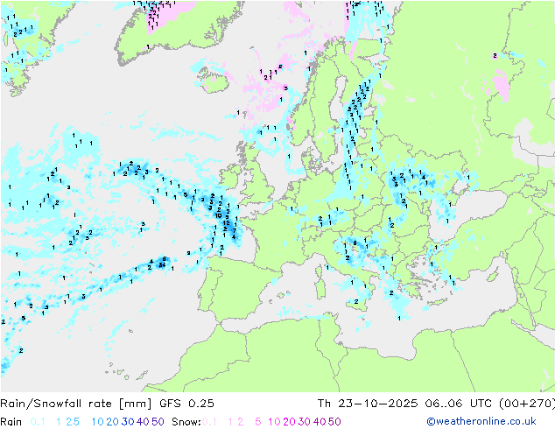Image resolution: width=555 pixels, height=429 pixels.
Task: Click the '06..06 UTC' time text
Action: tap(458, 404)
